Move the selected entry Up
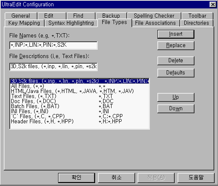The image size is (218, 186). [176, 97]
